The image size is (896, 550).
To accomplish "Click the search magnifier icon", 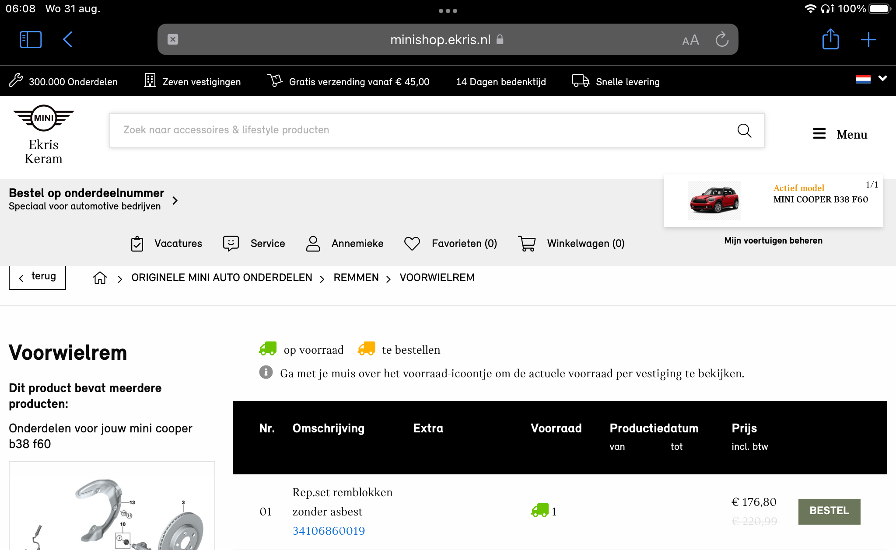I will [744, 131].
